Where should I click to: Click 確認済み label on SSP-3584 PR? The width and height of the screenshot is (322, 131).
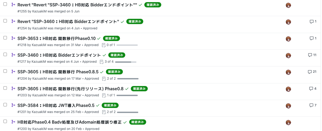pos(110,105)
